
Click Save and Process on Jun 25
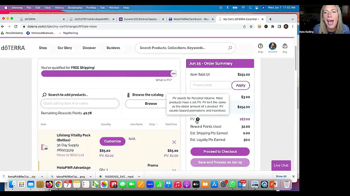220,163
